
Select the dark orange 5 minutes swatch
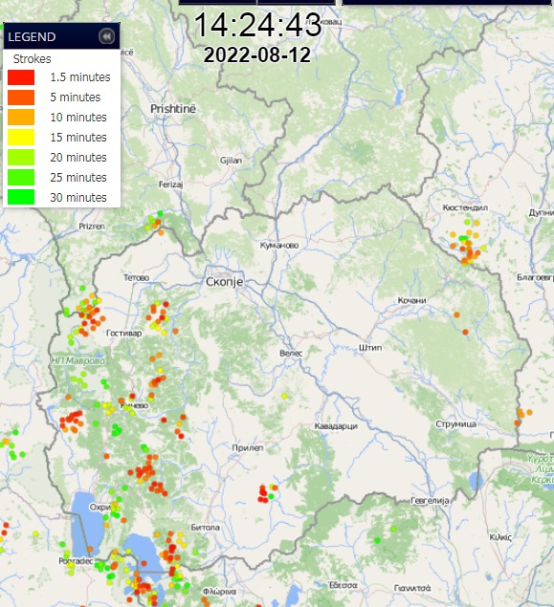click(x=21, y=98)
